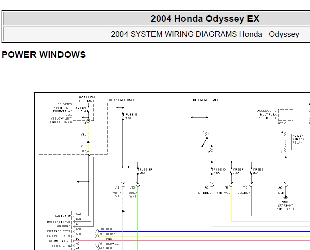Viewport: 310px width, 250px height.
Task: Click the "BLU/BLK" wire color label
Action: coord(244,193)
